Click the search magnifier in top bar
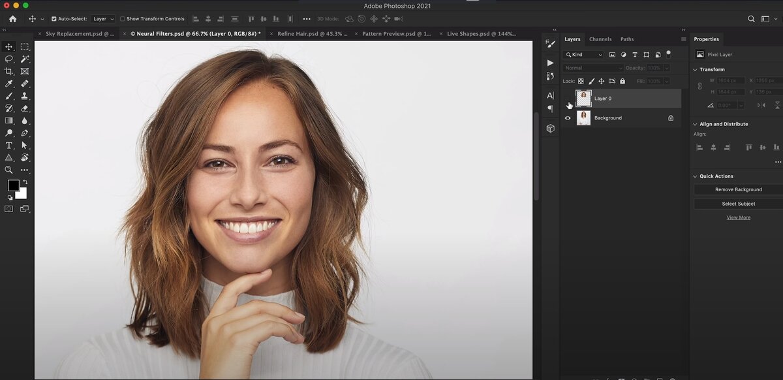Viewport: 783px width, 380px height. (751, 19)
